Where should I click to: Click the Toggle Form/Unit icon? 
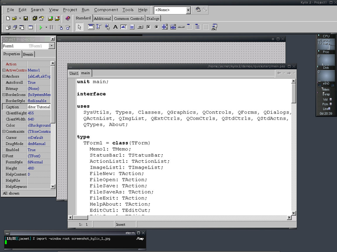pyautogui.click(x=22, y=27)
